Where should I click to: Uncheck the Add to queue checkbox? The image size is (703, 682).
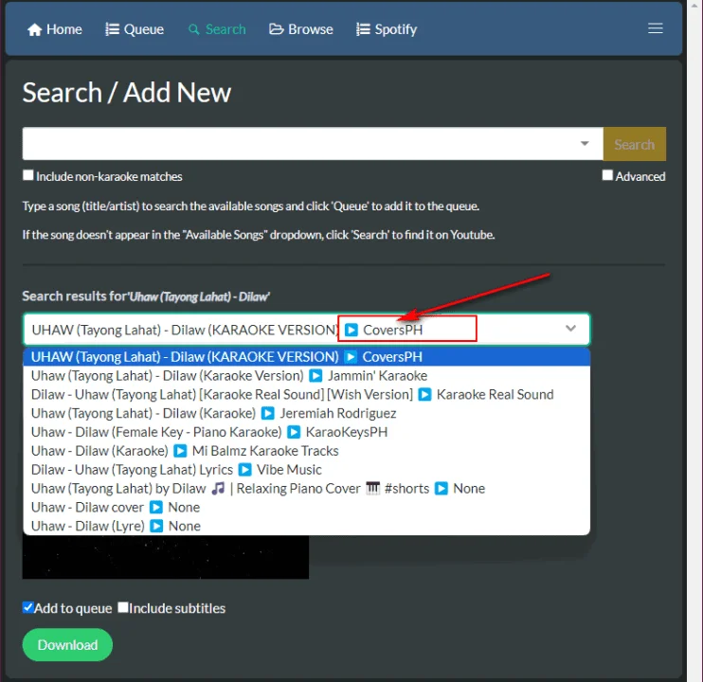pos(28,607)
